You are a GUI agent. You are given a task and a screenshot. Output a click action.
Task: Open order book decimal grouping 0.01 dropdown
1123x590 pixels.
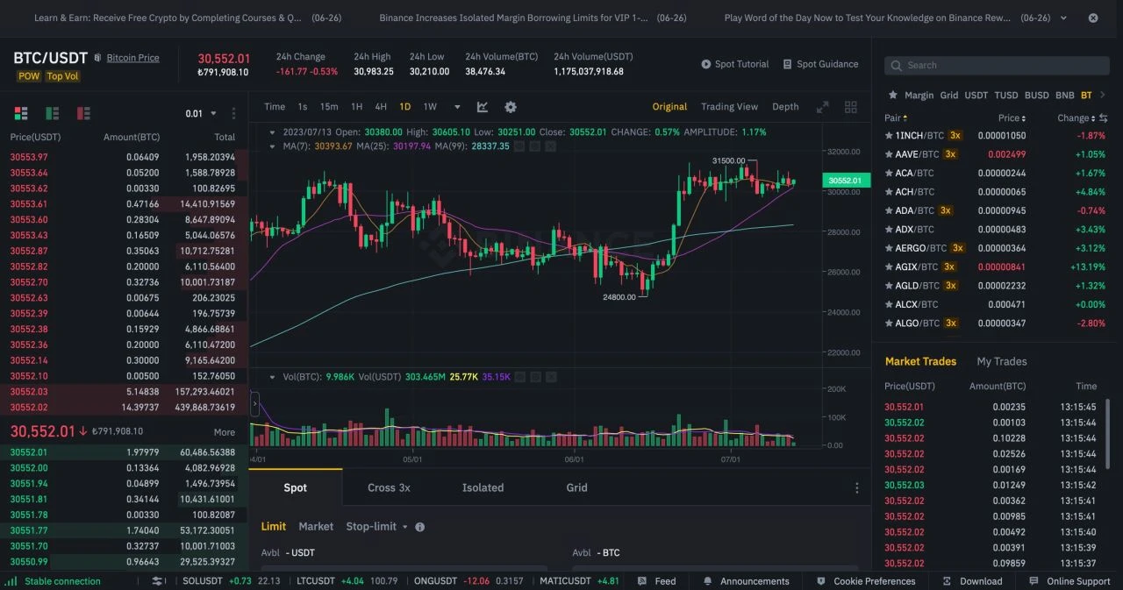pos(200,114)
